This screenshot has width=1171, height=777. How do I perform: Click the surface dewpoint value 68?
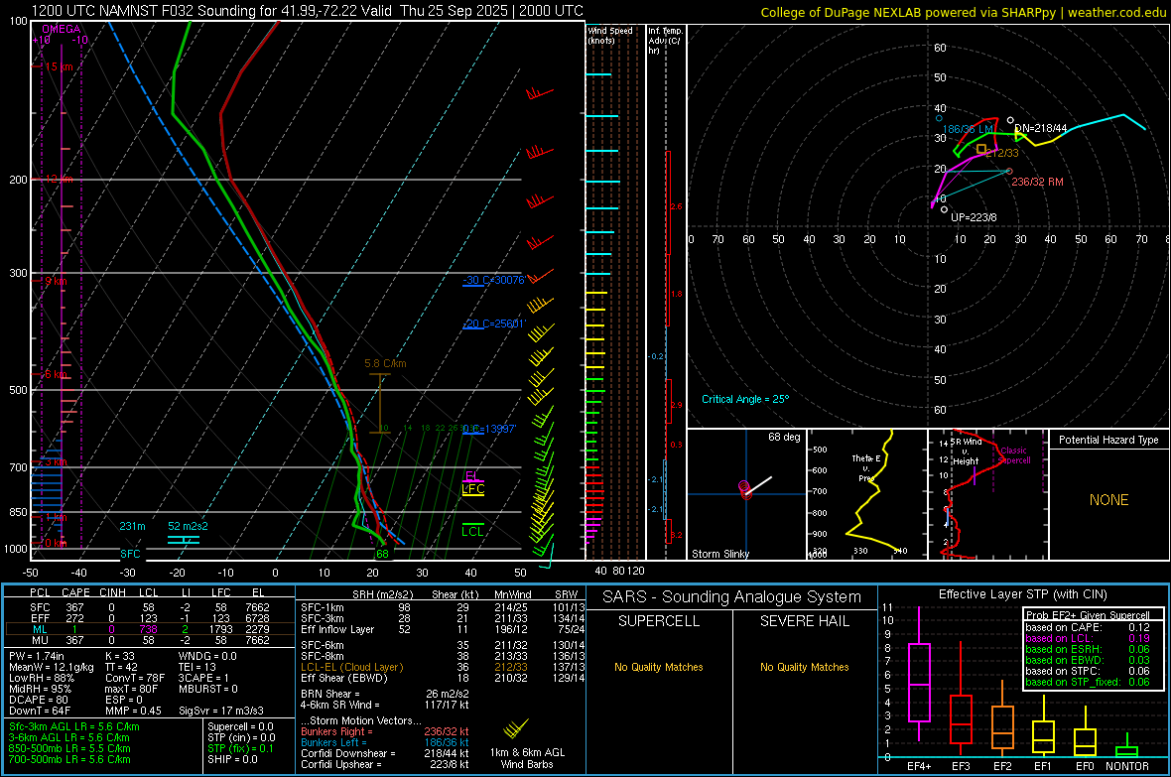tap(382, 554)
